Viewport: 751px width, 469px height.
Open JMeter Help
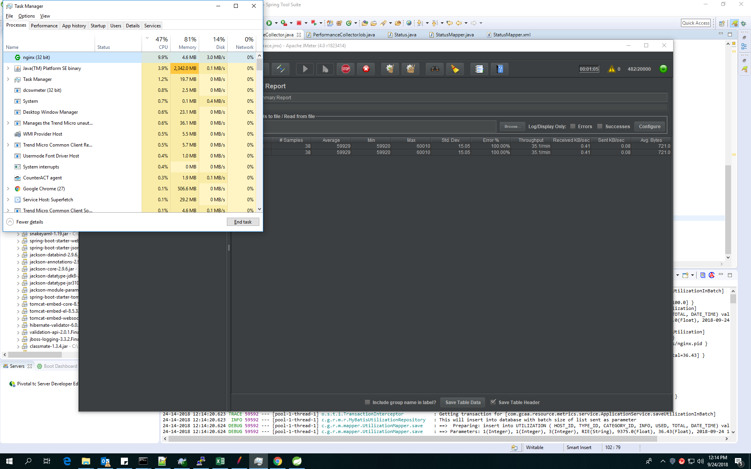pos(499,69)
